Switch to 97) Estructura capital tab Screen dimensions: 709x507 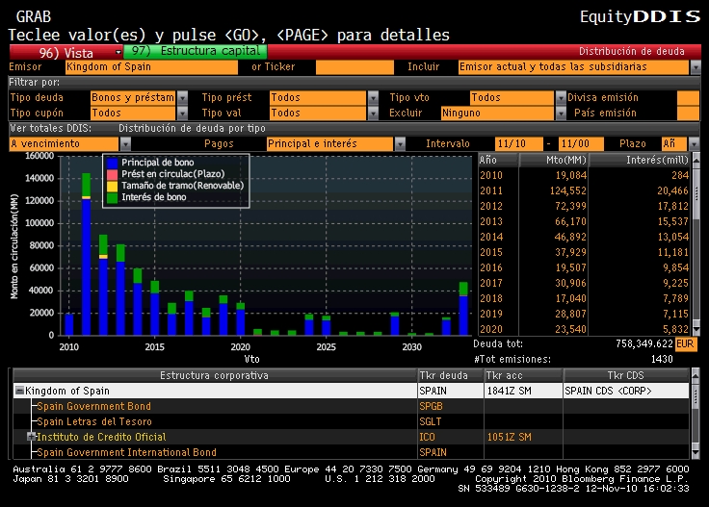pyautogui.click(x=195, y=51)
